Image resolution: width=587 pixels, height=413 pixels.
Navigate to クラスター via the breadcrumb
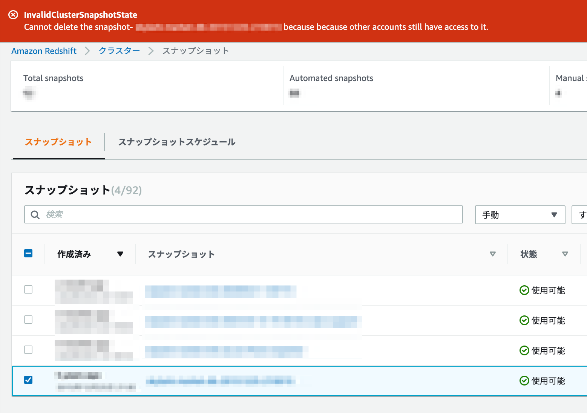119,50
